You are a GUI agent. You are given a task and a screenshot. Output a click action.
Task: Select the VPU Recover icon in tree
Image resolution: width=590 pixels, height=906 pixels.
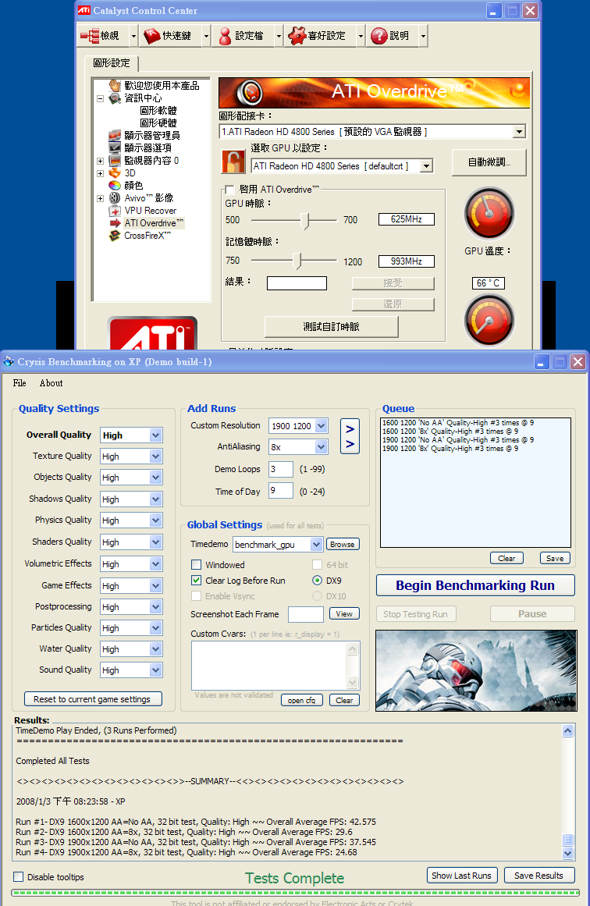click(116, 211)
